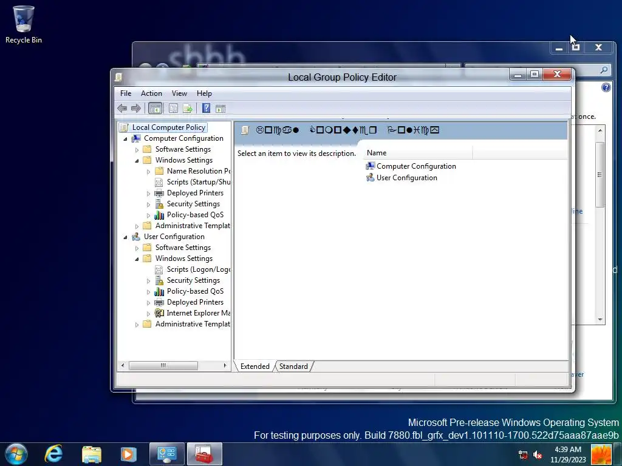Toggle the Show/Hide Console Tree toolbar icon
622x466 pixels.
point(155,108)
